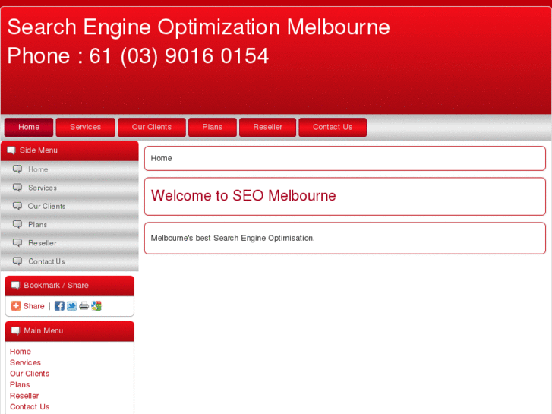Click the bubble icon next to Side Menu Plans
Viewport: 552px width, 414px height.
[17, 224]
